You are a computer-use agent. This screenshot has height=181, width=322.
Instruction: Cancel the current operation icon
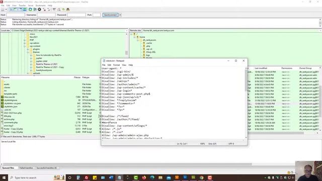click(39, 10)
